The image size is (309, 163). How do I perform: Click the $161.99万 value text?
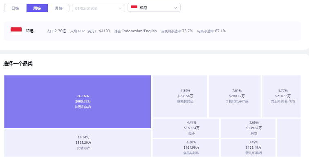(x=191, y=147)
